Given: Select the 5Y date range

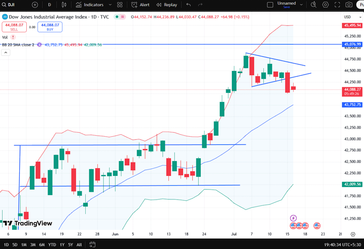Looking at the screenshot, I should pyautogui.click(x=70, y=245).
